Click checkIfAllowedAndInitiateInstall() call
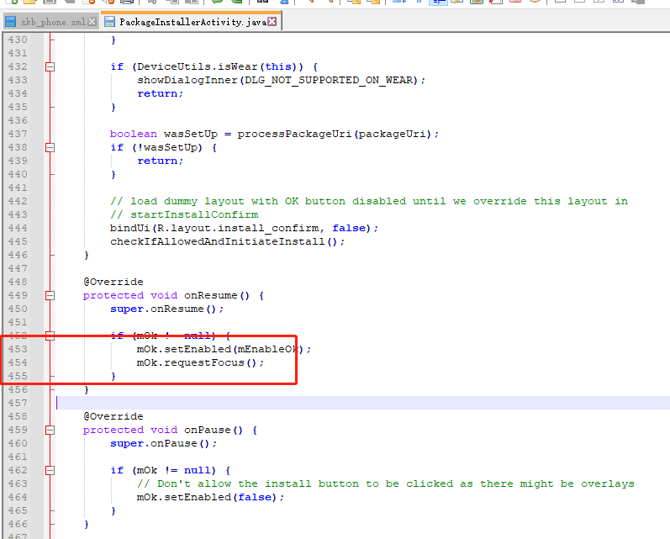The image size is (670, 539). pyautogui.click(x=227, y=241)
